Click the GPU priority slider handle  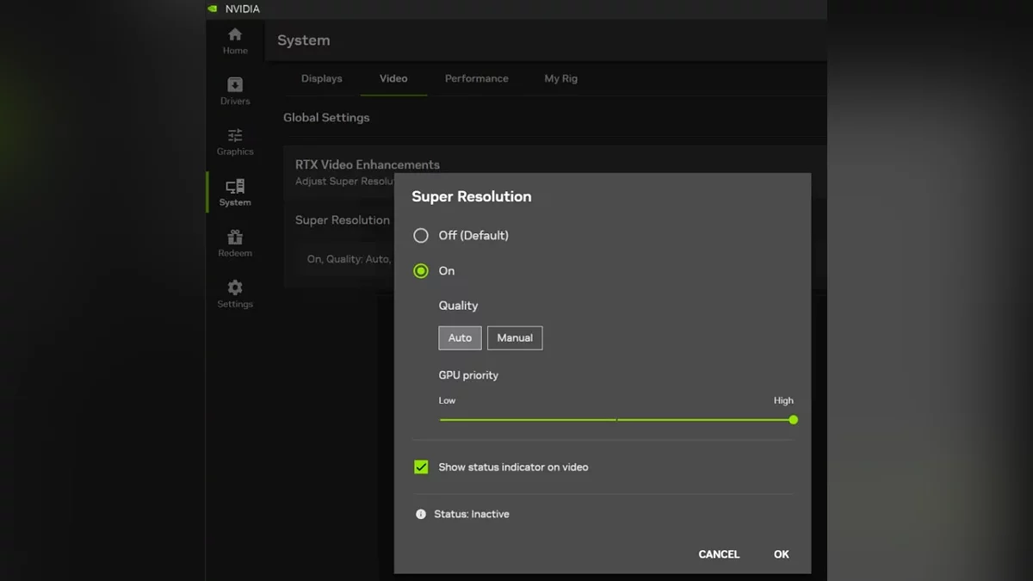coord(793,420)
